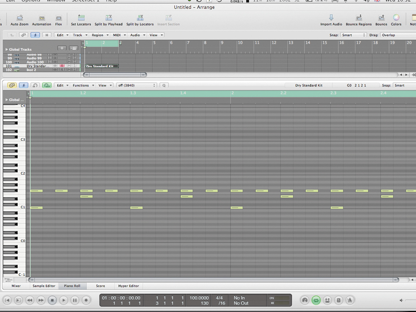This screenshot has width=416, height=312.
Task: Open Automation view from toolbar
Action: [42, 18]
